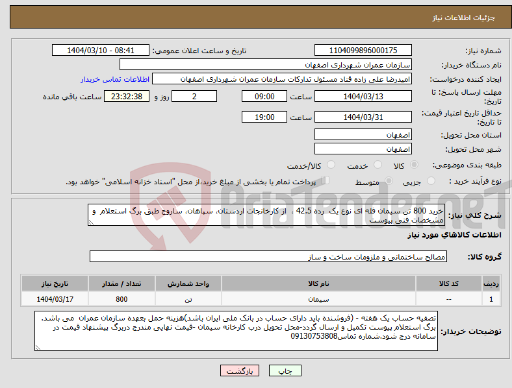Select the متوسط purchase type radio

389,181
